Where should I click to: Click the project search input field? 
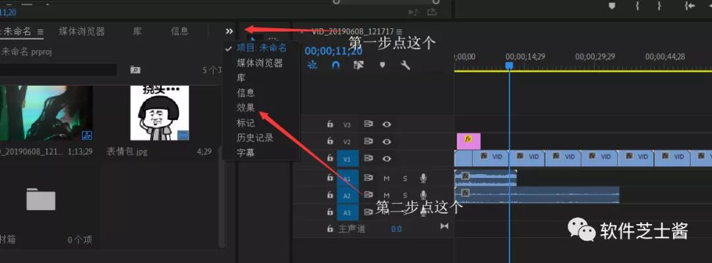coord(58,69)
